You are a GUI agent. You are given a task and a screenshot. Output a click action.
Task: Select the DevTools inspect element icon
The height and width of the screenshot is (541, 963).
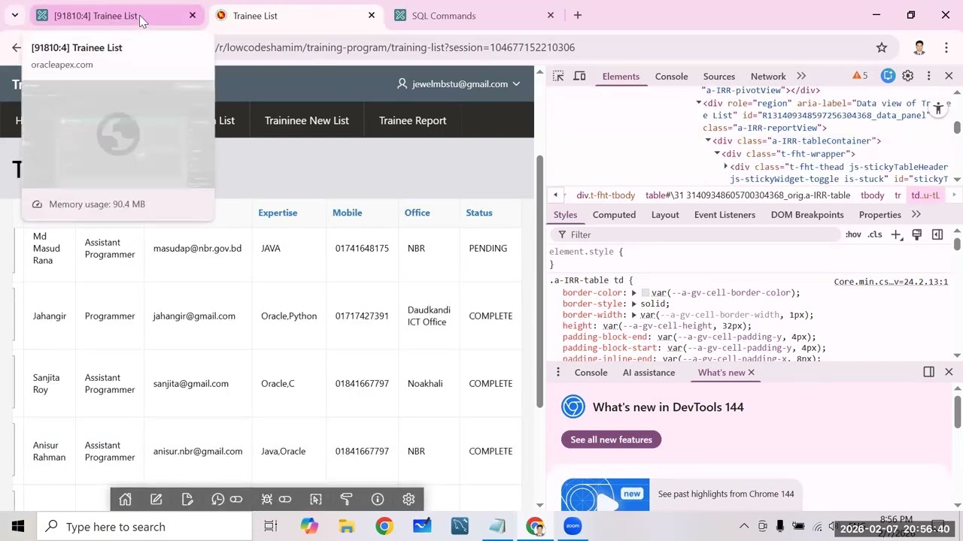point(558,76)
